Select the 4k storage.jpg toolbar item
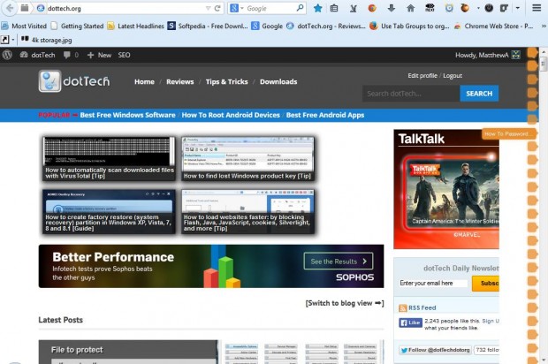Image resolution: width=548 pixels, height=364 pixels. point(47,40)
